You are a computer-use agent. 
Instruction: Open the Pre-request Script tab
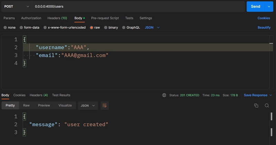[x=105, y=18]
